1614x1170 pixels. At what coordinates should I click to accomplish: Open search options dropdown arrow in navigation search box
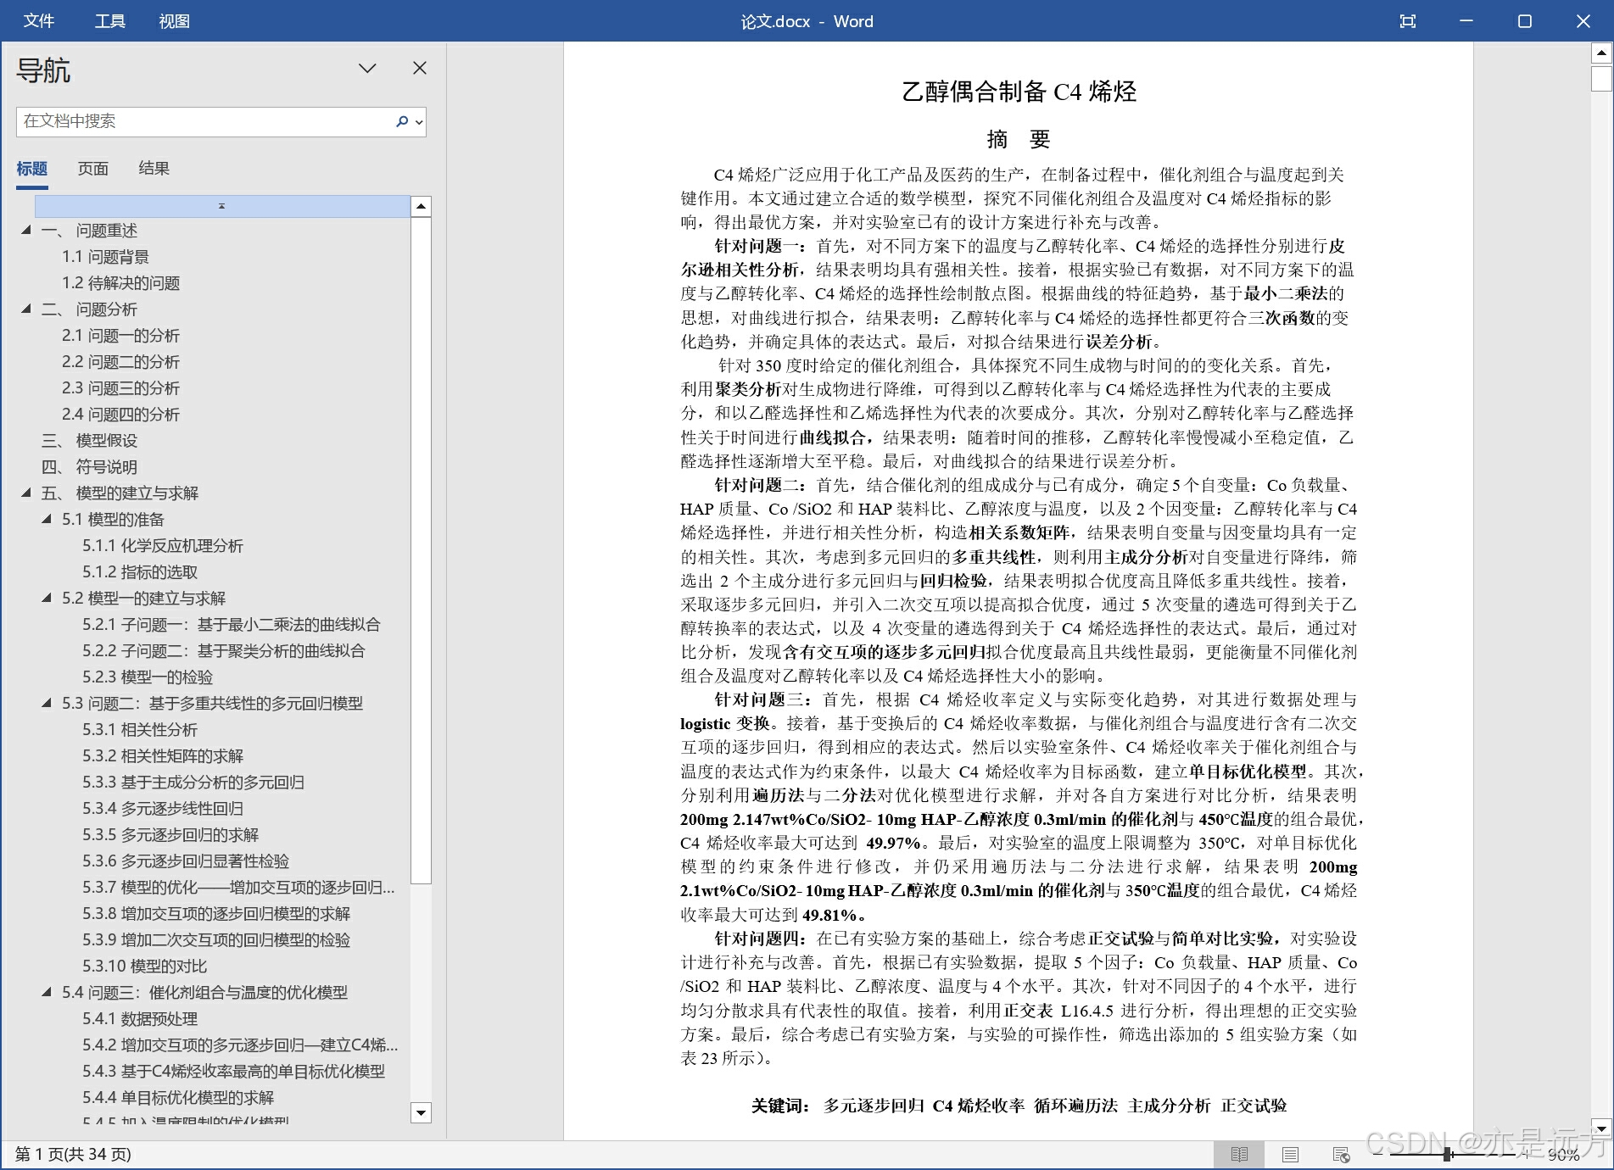pyautogui.click(x=418, y=122)
